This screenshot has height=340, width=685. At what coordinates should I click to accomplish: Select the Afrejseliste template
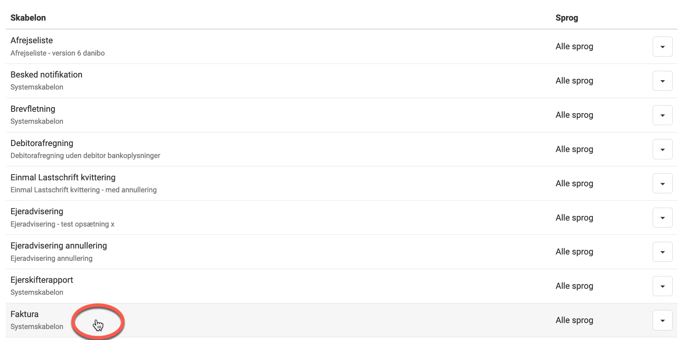click(32, 41)
